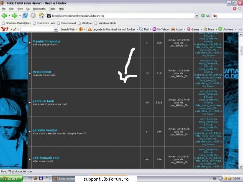Click the green Go button
Screen dimensions: 243x182
tap(205, 15)
